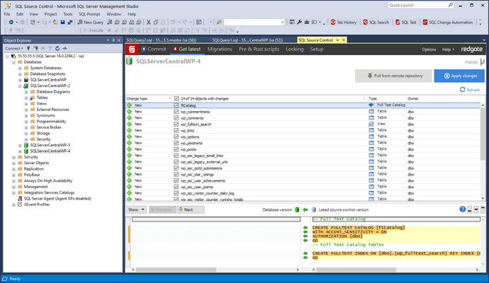Uncheck the wp_links checkbox

point(176,130)
